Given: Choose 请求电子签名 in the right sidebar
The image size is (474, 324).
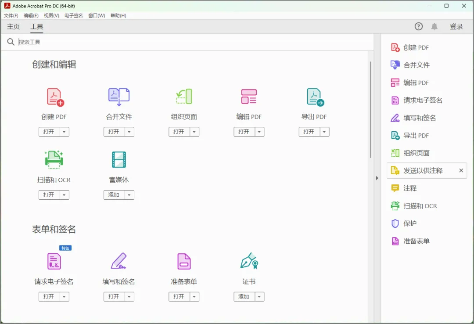Looking at the screenshot, I should 427,100.
